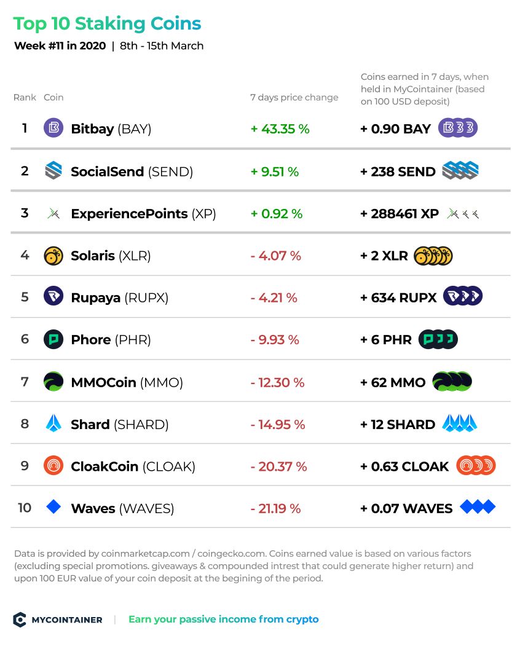
Task: Click the ExperiencePoints XP coin icon
Action: click(x=53, y=214)
